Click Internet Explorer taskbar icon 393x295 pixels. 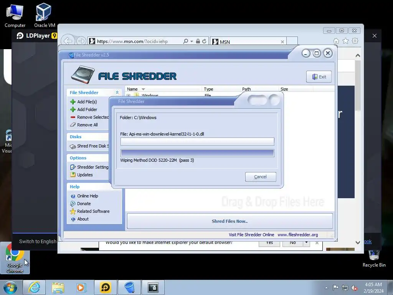pos(34,287)
